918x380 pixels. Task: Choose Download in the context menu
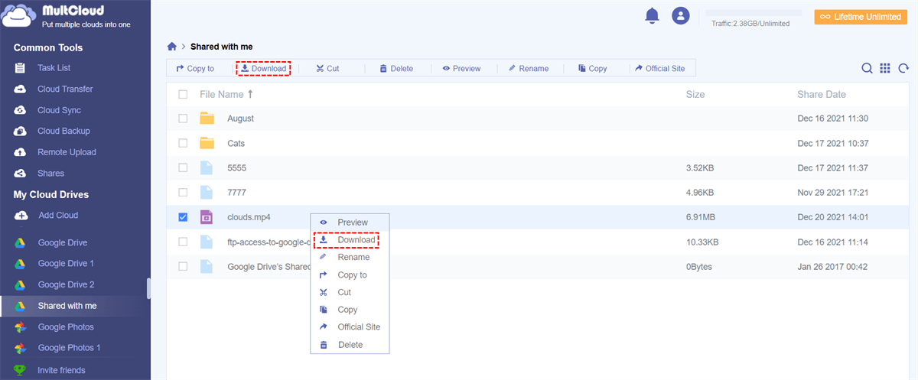pos(350,240)
